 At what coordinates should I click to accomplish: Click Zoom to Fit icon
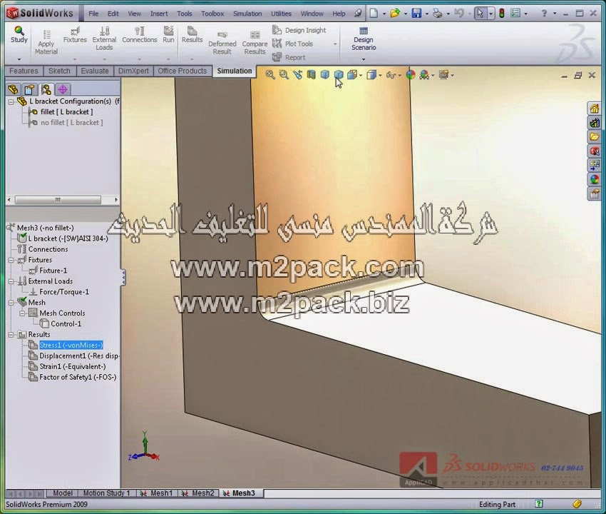[x=270, y=75]
